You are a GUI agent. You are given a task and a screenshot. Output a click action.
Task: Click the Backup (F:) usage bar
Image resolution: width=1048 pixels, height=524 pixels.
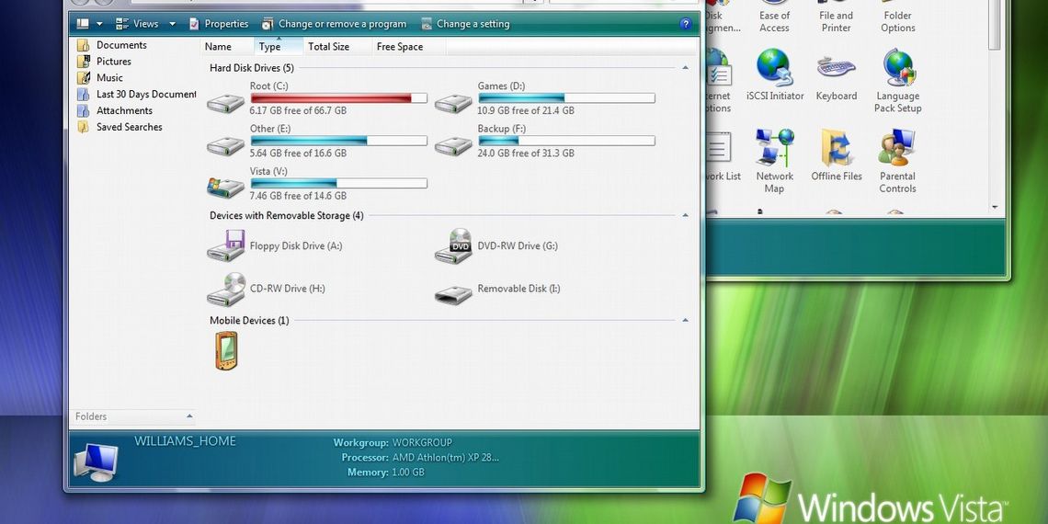coord(567,141)
